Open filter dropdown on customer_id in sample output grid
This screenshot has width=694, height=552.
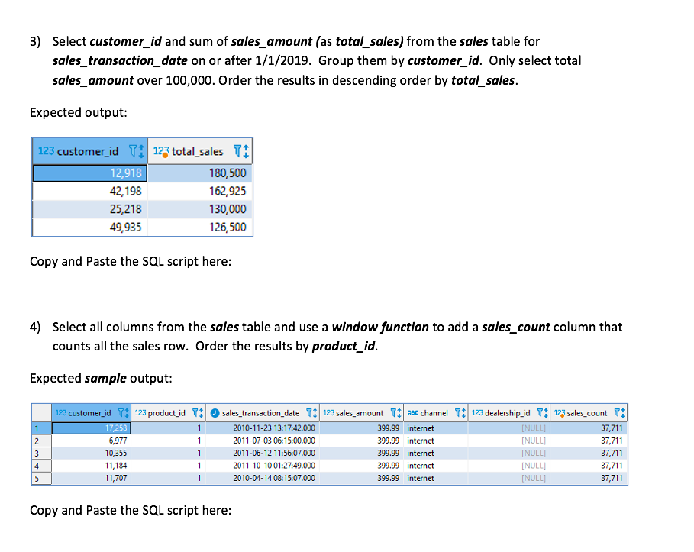(x=120, y=414)
